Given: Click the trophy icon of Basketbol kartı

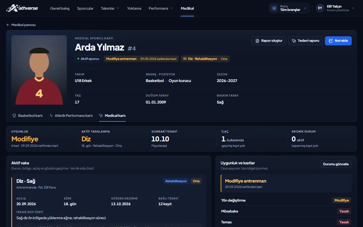Looking at the screenshot, I should [x=14, y=116].
